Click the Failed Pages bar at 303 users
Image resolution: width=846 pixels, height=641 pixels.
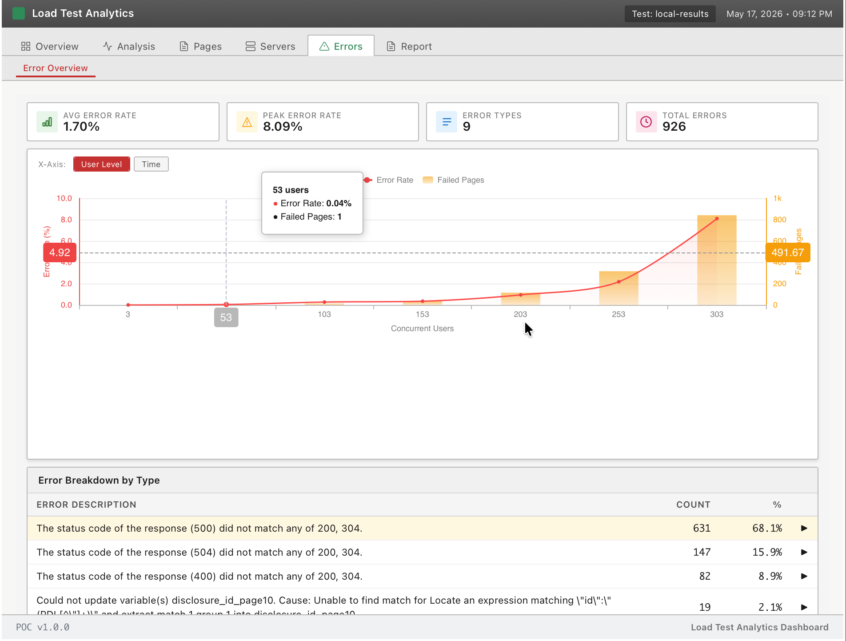tap(717, 260)
